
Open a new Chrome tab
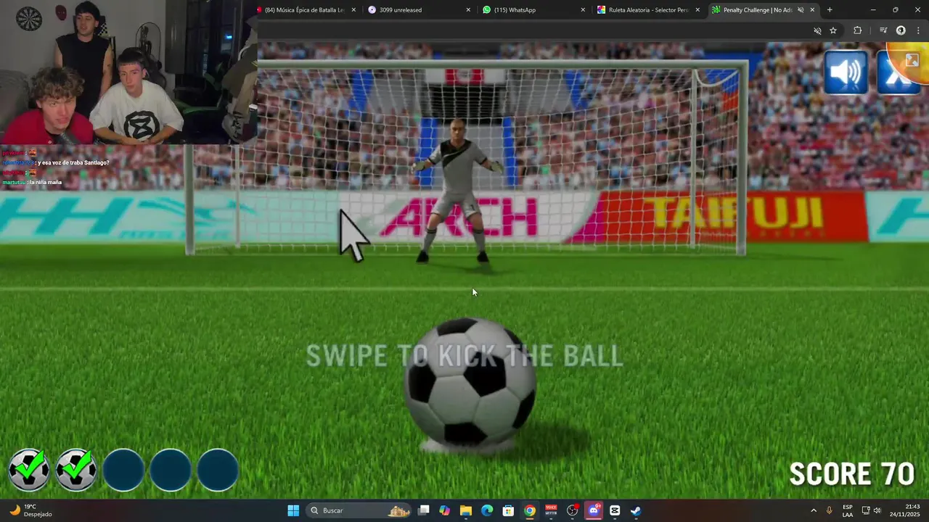click(830, 10)
